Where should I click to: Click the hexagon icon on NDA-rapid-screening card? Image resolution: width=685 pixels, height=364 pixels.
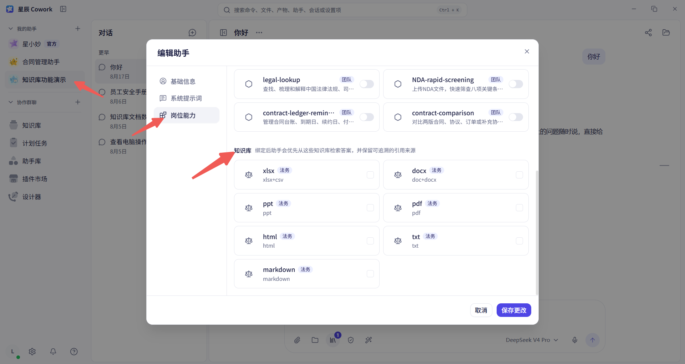(x=398, y=84)
